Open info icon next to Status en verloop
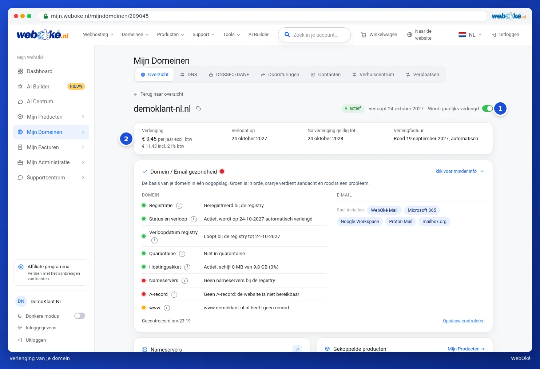 pyautogui.click(x=194, y=219)
